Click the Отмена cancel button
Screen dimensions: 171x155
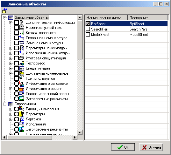click(x=151, y=147)
